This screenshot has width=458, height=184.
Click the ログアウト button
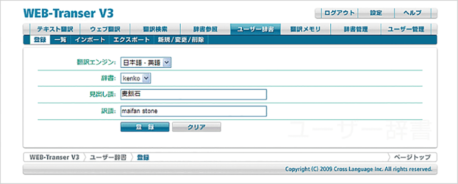click(x=339, y=13)
